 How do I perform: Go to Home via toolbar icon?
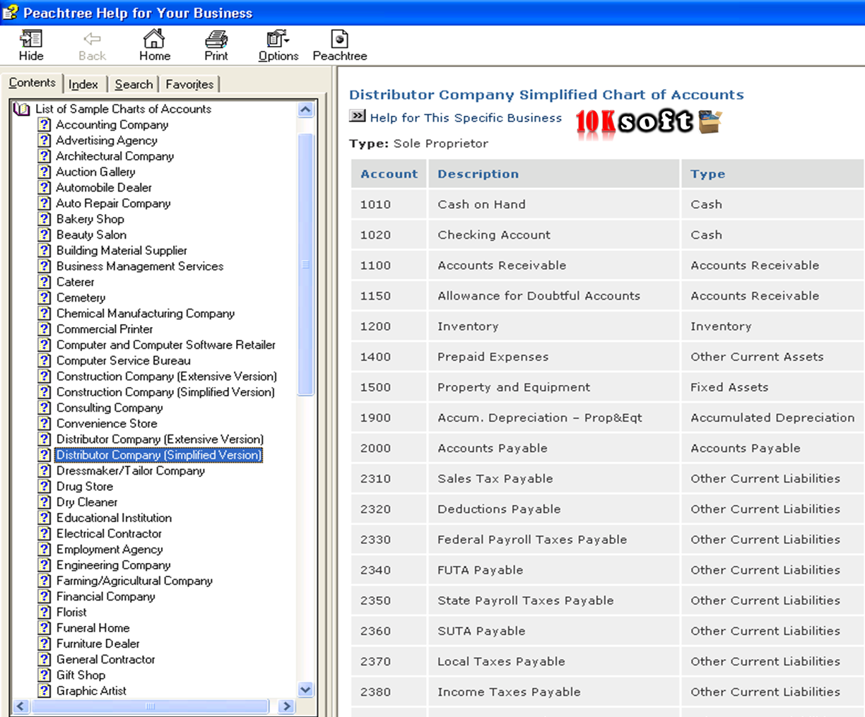[154, 45]
